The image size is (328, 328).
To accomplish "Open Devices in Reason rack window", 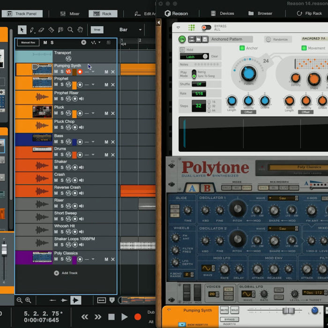I will coord(223,14).
